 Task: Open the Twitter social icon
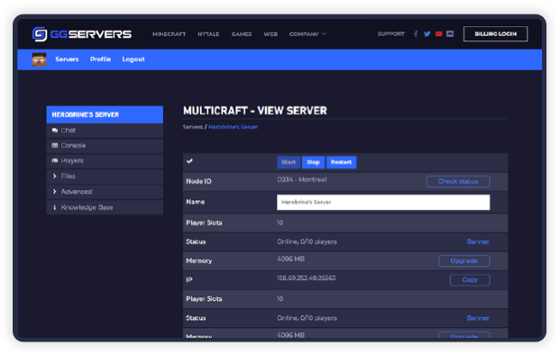click(427, 34)
